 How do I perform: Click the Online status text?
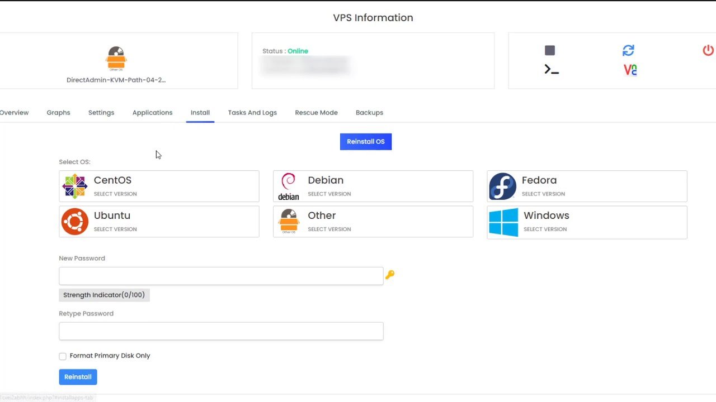[x=298, y=51]
